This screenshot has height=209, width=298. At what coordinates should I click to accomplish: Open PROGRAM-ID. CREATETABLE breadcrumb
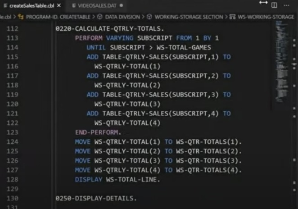(58, 17)
